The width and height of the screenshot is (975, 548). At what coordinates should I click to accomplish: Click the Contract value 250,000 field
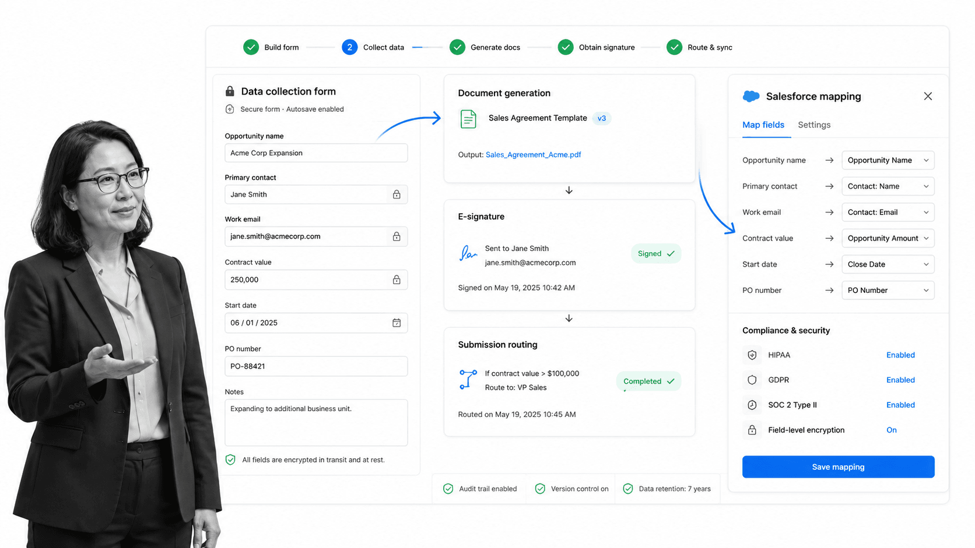click(316, 280)
